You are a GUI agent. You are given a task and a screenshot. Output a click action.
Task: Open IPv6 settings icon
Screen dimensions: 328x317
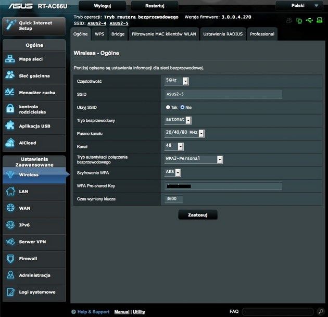pos(10,225)
